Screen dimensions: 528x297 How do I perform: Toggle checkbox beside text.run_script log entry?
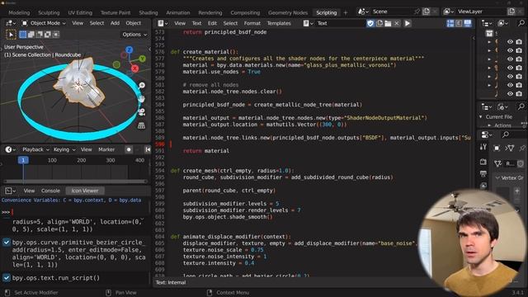7,278
